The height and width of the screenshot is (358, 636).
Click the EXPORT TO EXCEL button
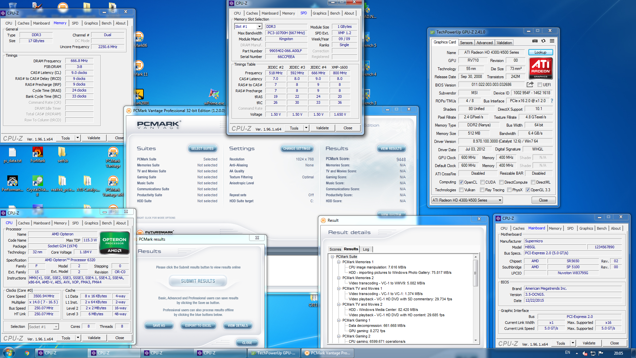tap(198, 326)
